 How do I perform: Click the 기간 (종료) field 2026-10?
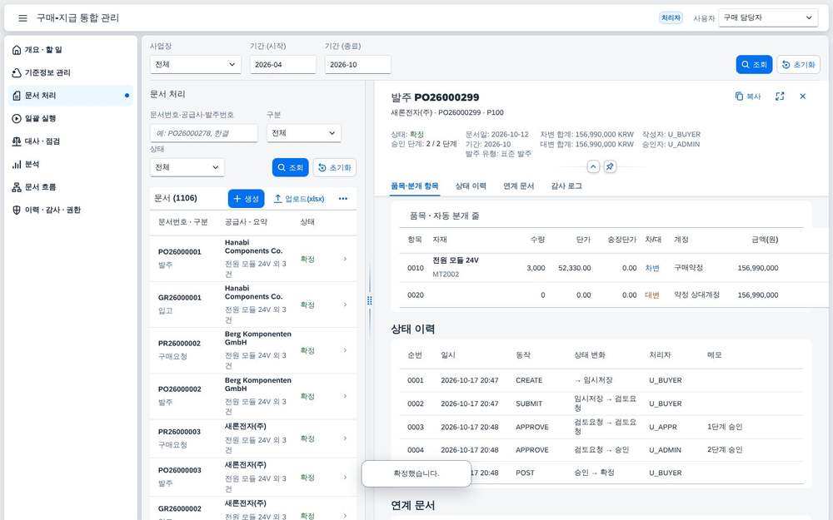tap(358, 65)
